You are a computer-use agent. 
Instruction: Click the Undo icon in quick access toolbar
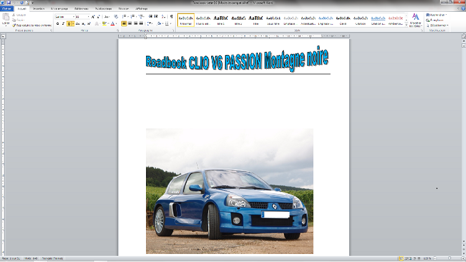tap(14, 2)
